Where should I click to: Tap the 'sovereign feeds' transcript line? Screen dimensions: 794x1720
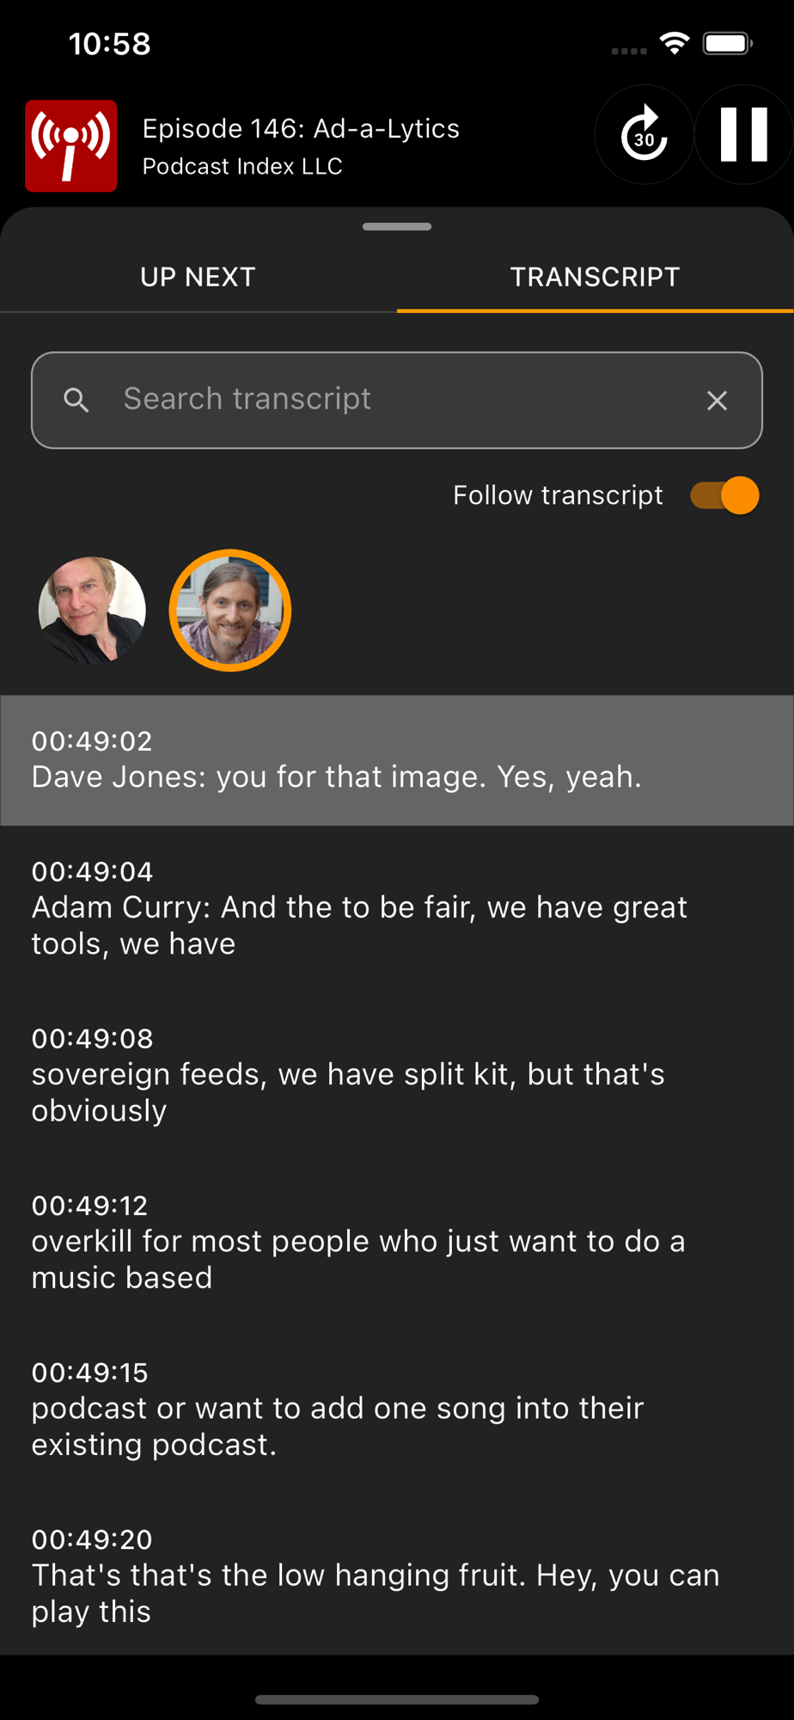pos(397,1075)
